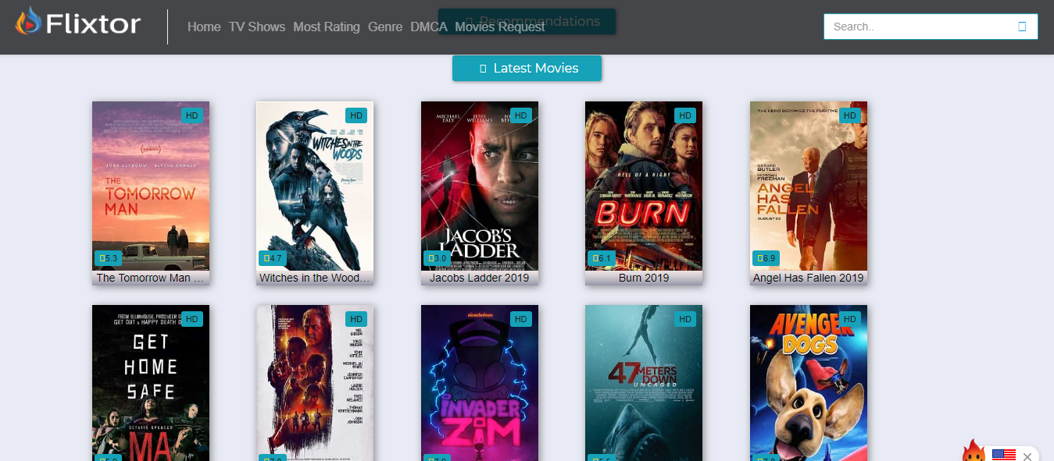
Task: Open the Genre menu item
Action: 385,27
